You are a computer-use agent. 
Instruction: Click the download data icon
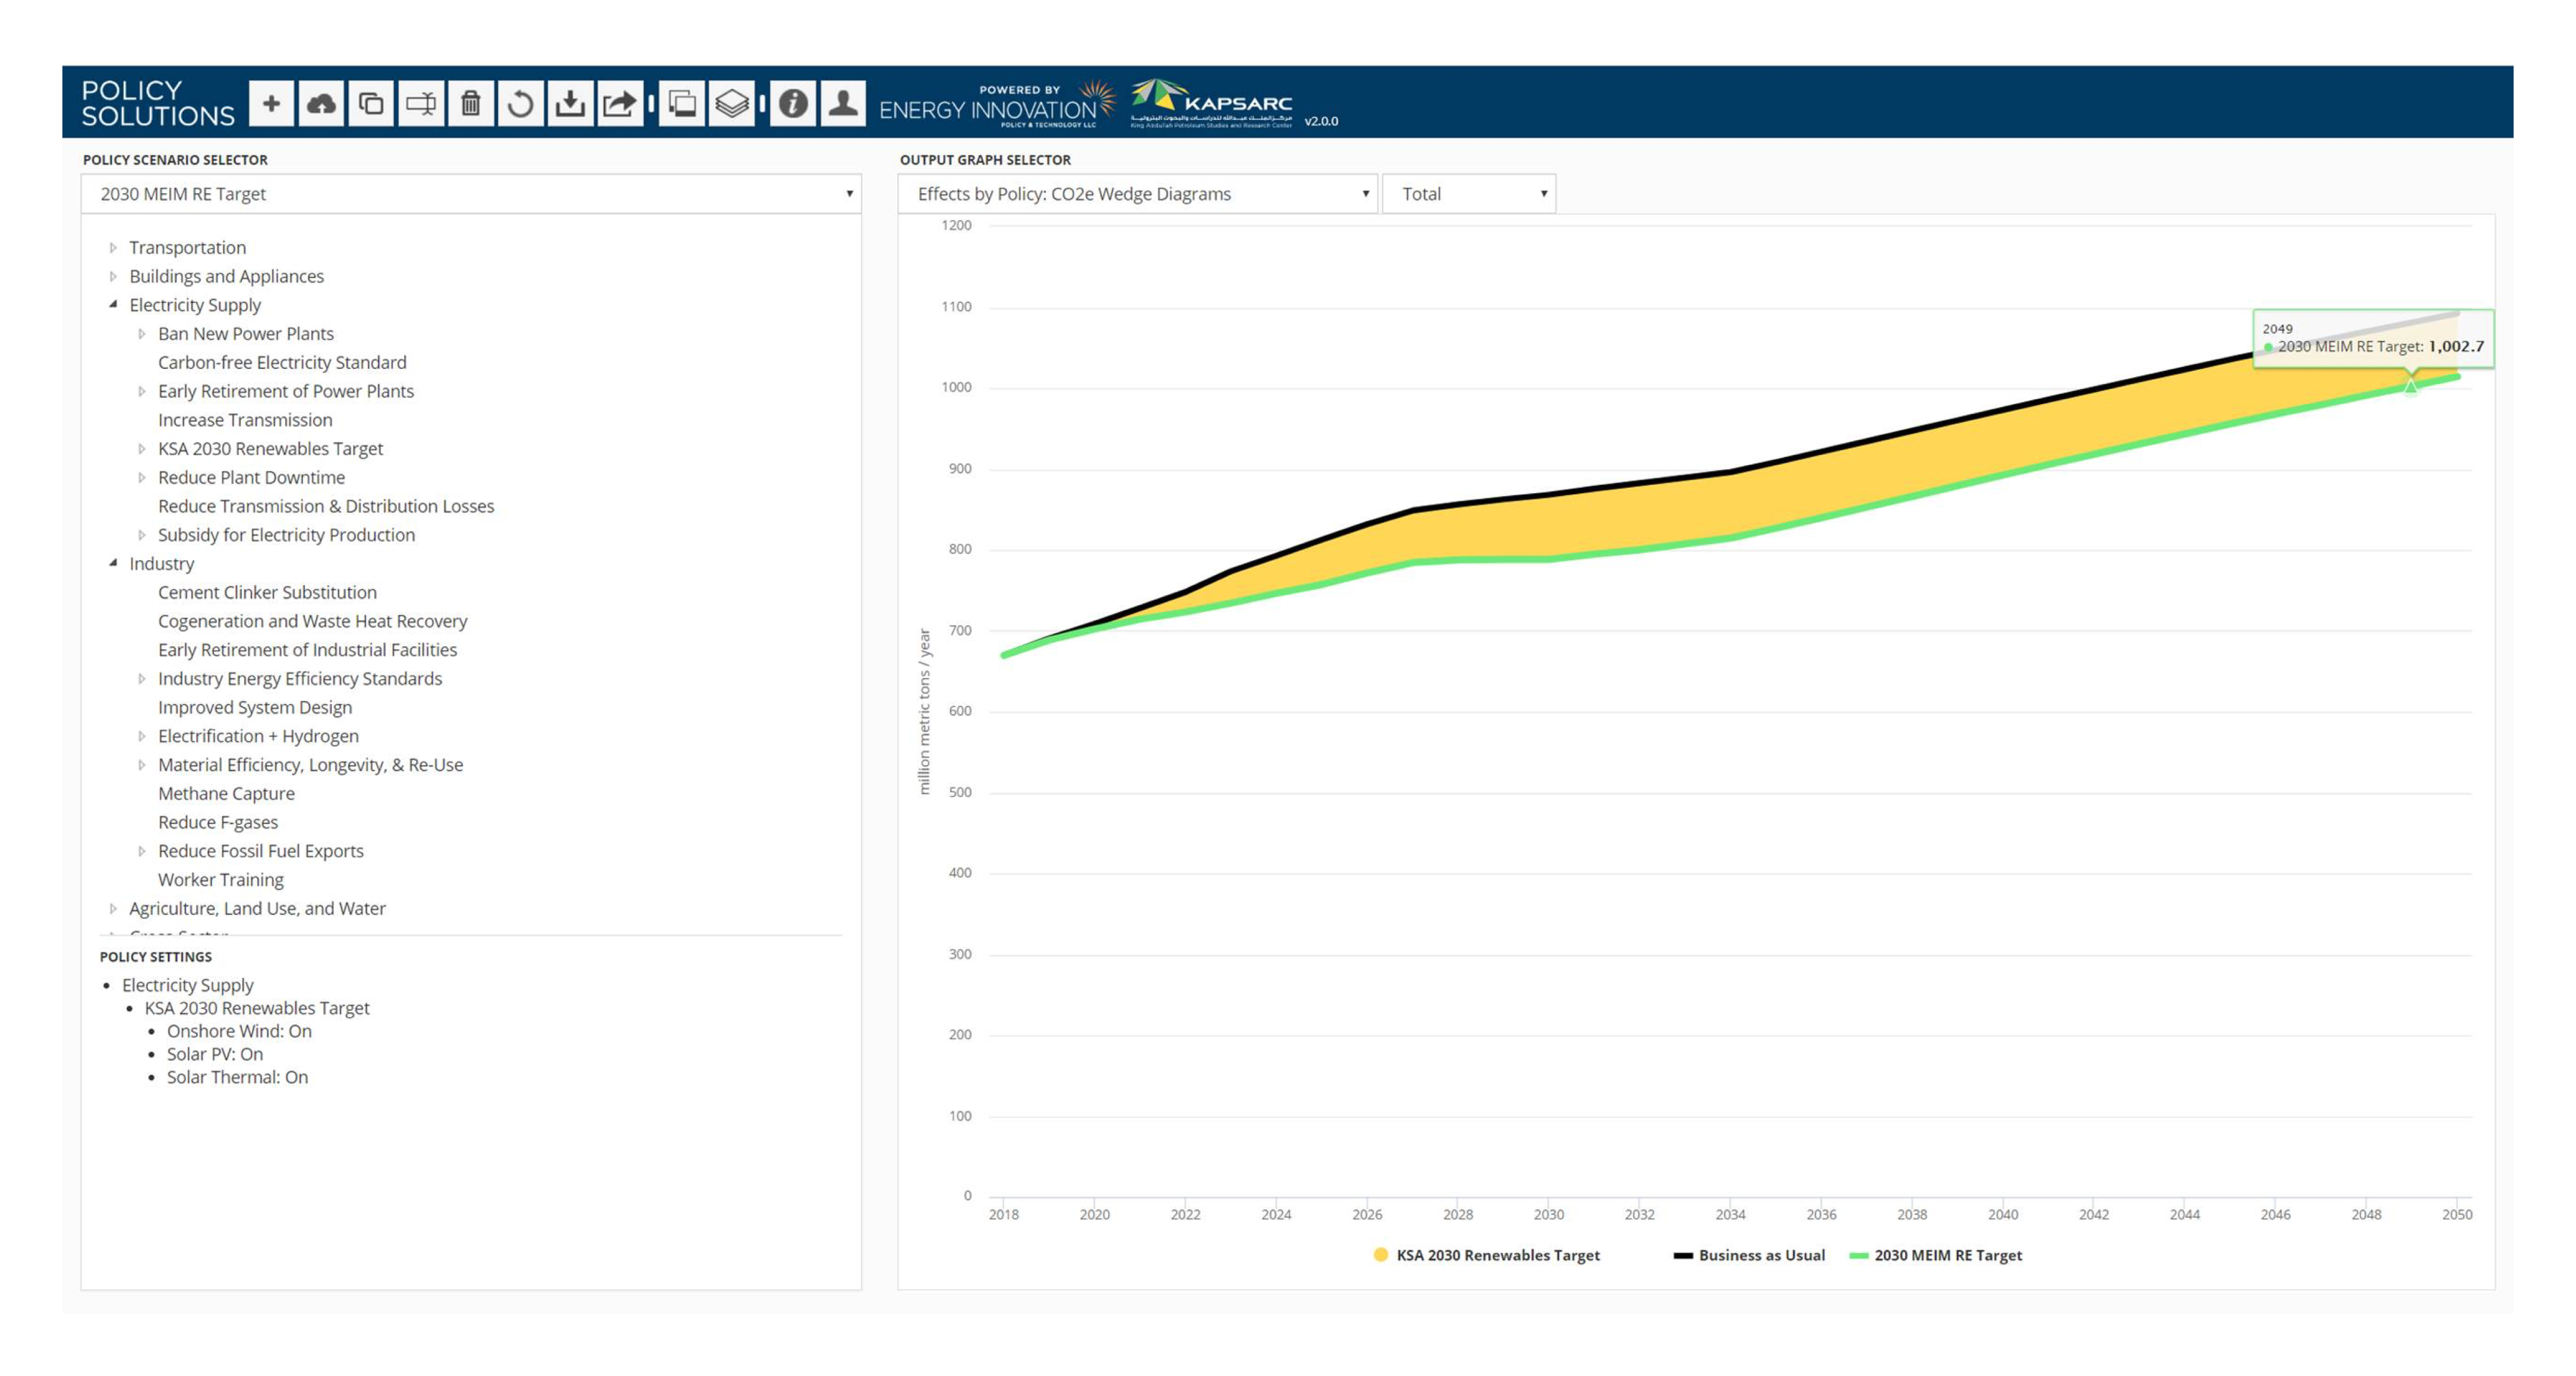[570, 103]
